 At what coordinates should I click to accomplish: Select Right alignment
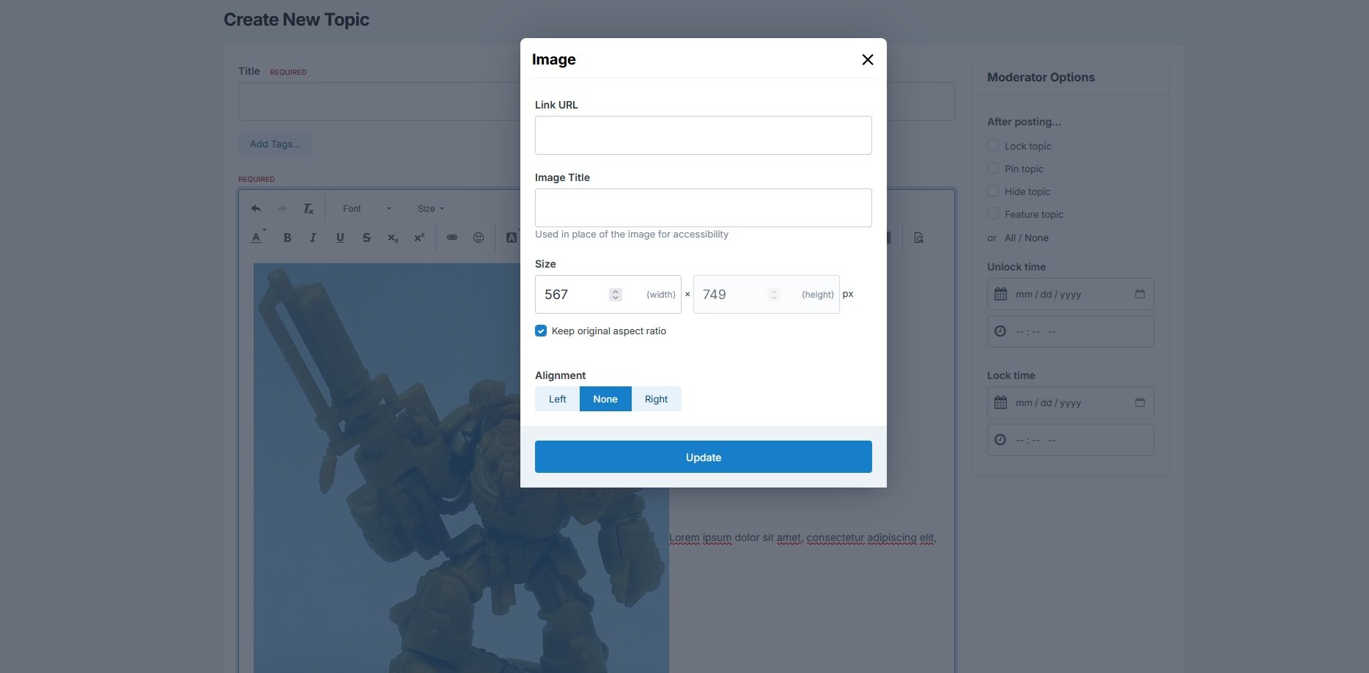656,399
